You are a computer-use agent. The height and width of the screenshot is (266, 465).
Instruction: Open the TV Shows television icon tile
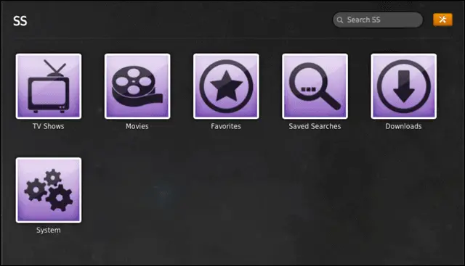click(49, 86)
